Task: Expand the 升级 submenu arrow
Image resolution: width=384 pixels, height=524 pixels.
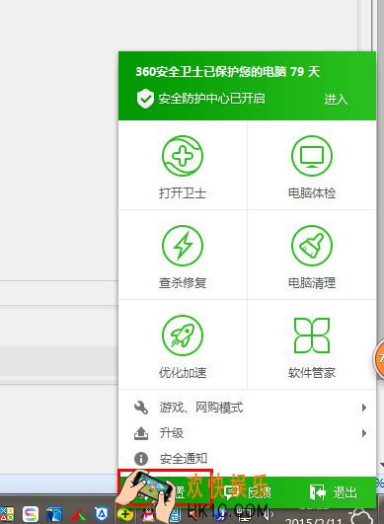Action: [x=364, y=433]
